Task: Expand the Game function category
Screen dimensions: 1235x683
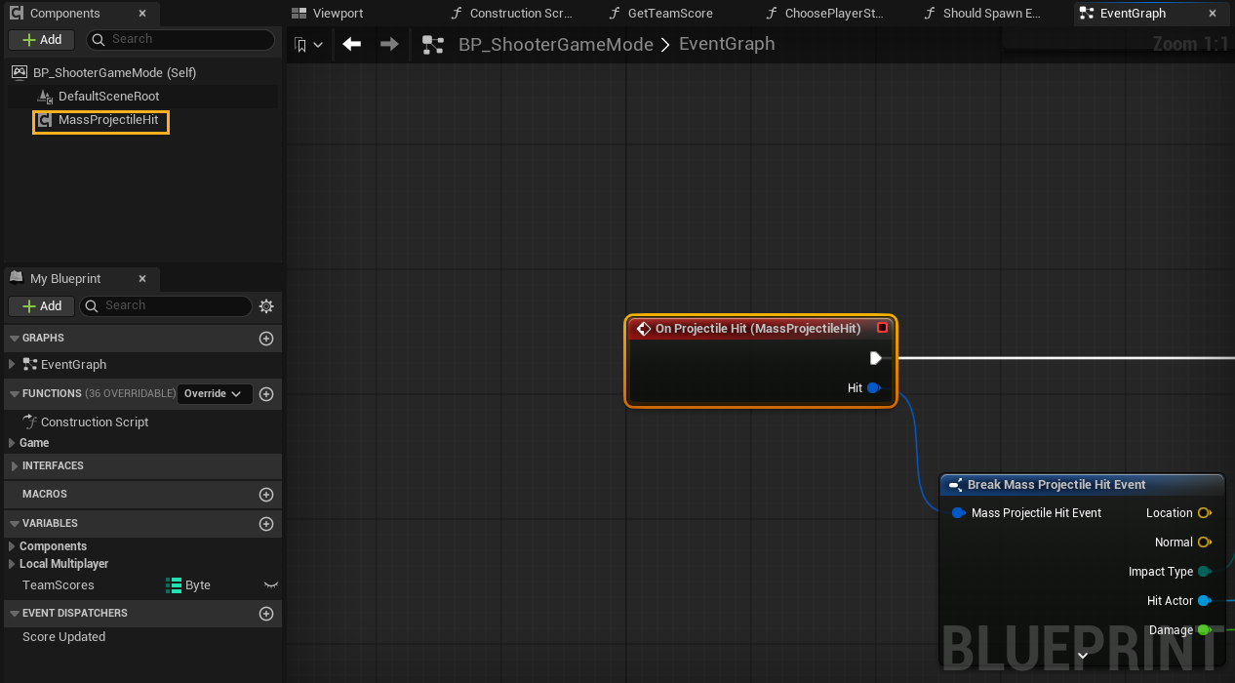Action: click(x=12, y=443)
